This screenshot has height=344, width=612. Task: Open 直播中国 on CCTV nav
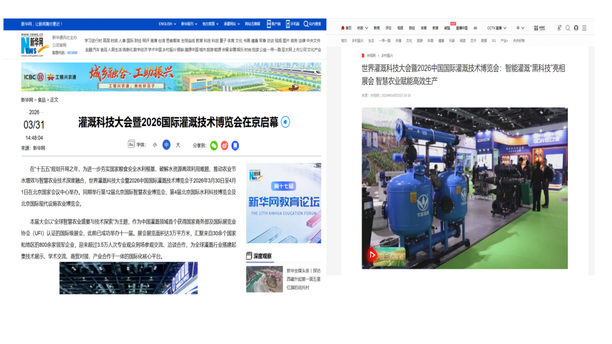tap(462, 28)
